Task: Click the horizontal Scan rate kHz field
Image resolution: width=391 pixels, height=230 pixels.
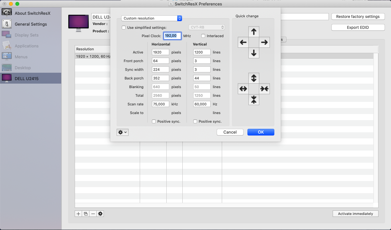Action: click(x=160, y=104)
